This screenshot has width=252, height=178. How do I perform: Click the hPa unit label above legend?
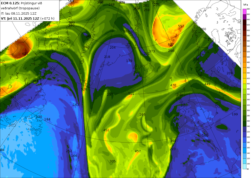coord(245,5)
